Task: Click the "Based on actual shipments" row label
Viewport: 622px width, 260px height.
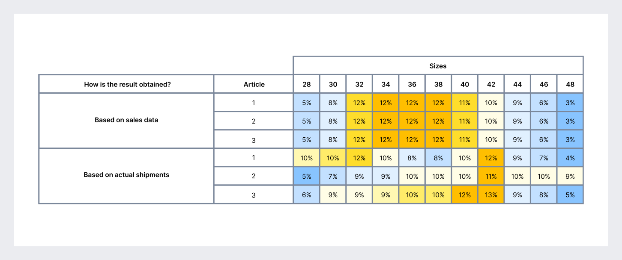Action: (x=126, y=175)
